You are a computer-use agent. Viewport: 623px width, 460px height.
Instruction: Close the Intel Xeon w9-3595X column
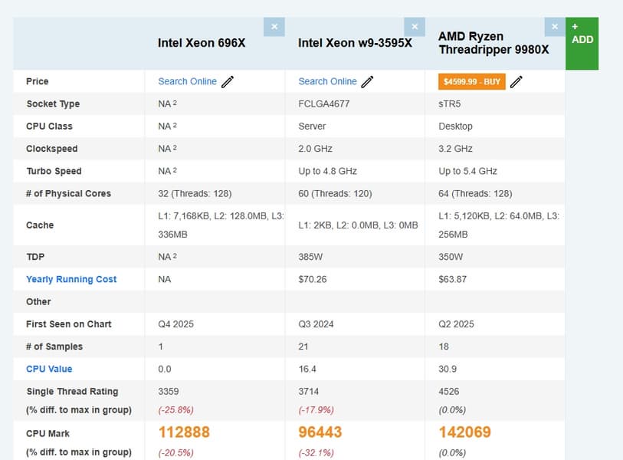[415, 27]
